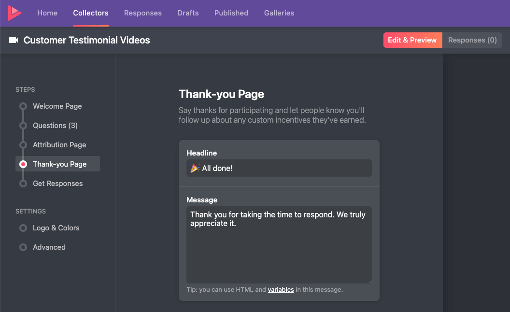Select the Attribution Page step radio

coord(23,145)
